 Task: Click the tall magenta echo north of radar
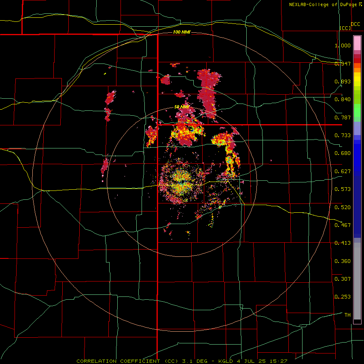[208, 93]
